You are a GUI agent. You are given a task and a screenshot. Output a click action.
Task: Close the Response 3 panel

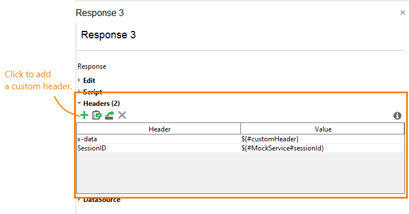click(403, 13)
